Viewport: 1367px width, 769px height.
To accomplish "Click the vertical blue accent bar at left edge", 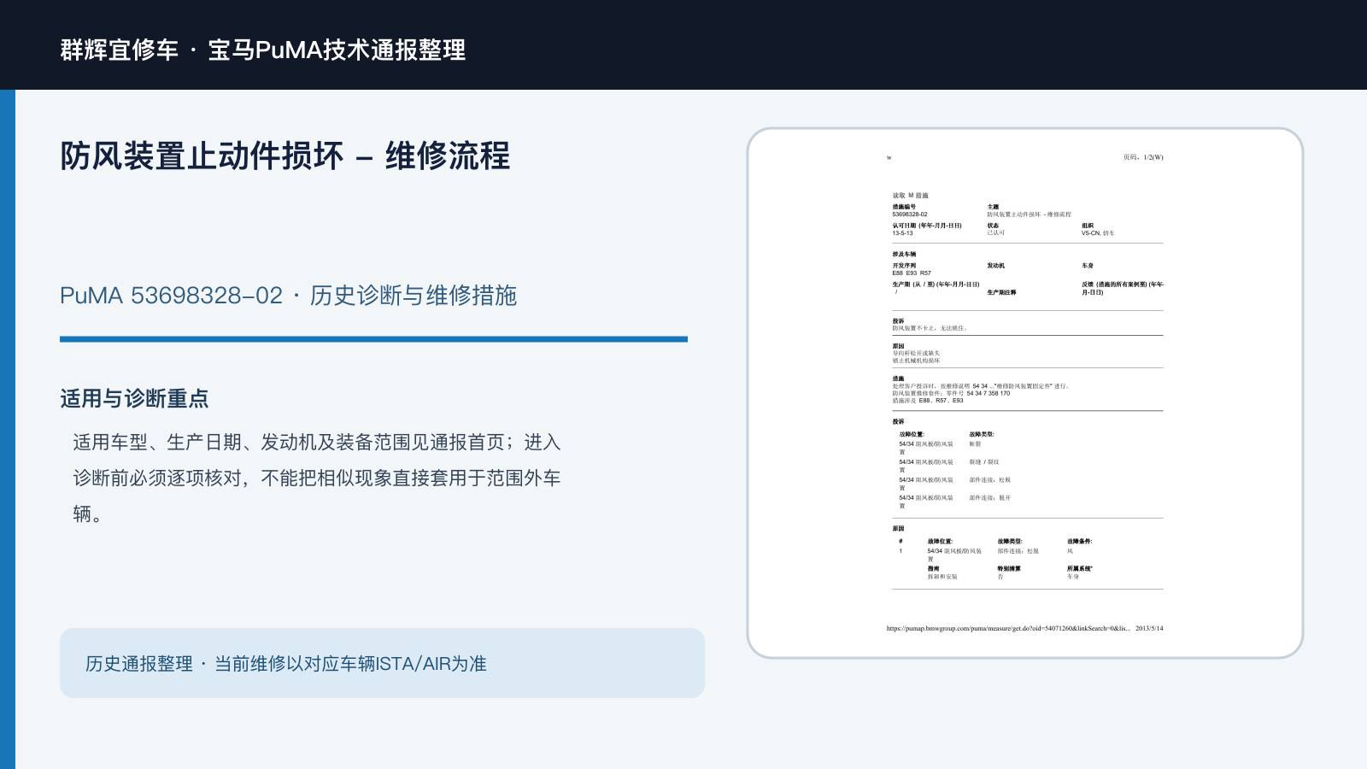I will click(x=8, y=429).
